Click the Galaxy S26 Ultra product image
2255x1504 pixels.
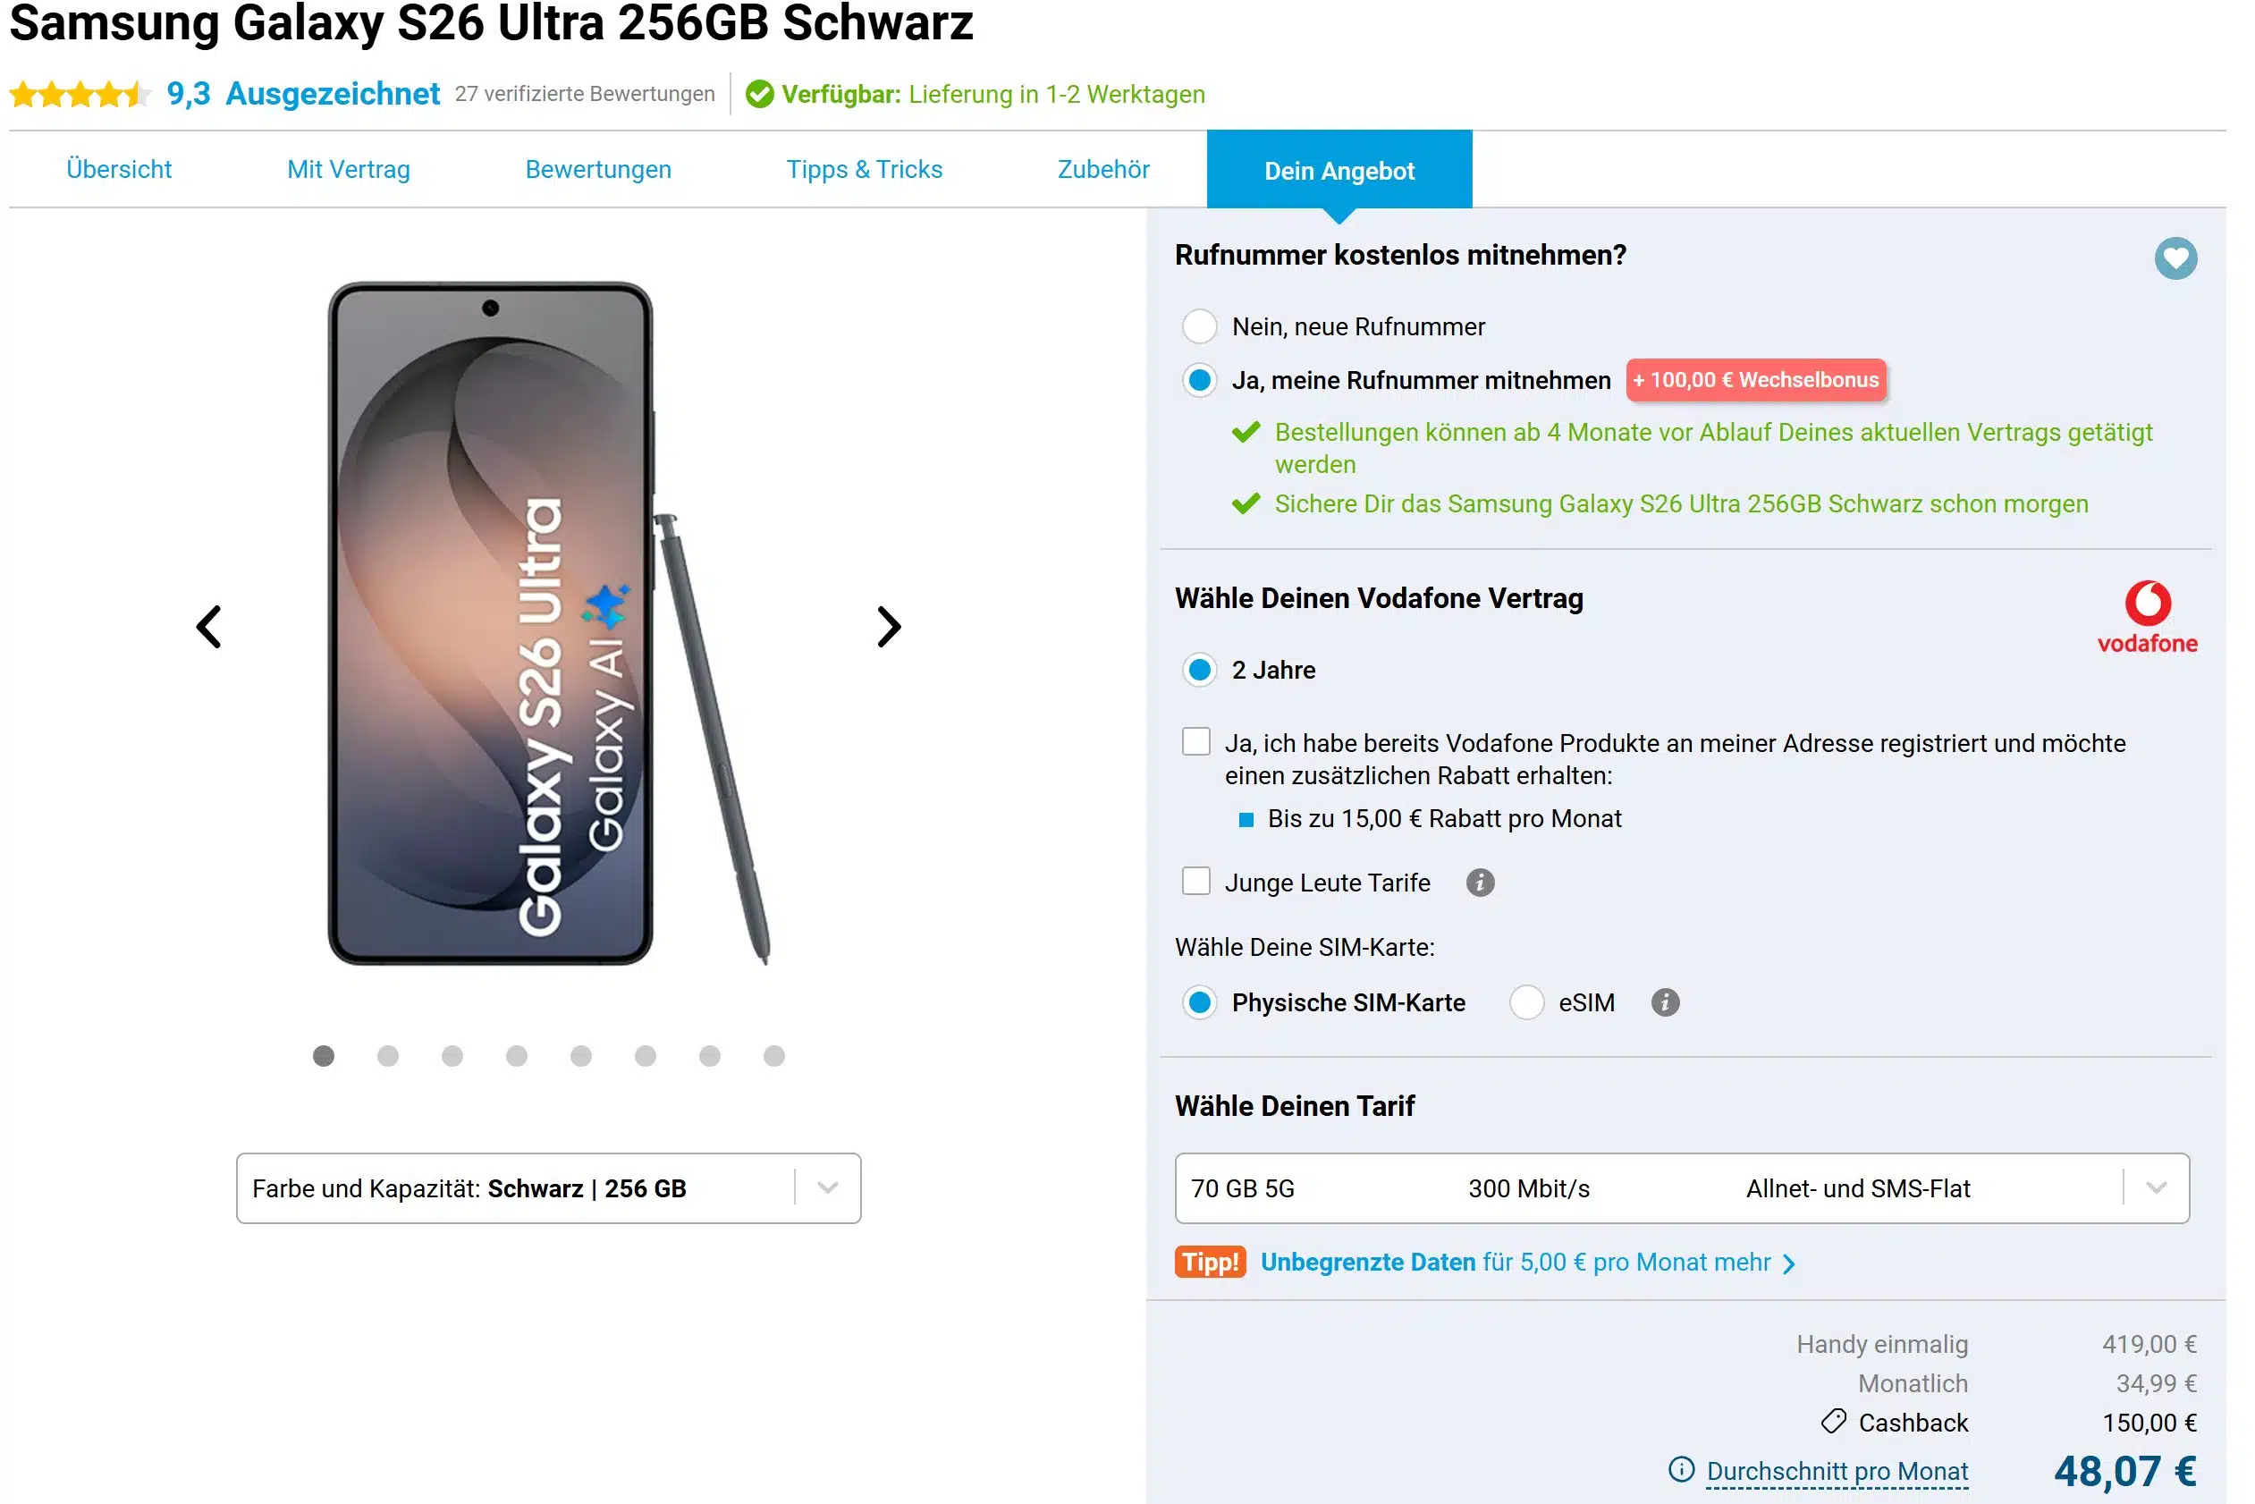[491, 623]
